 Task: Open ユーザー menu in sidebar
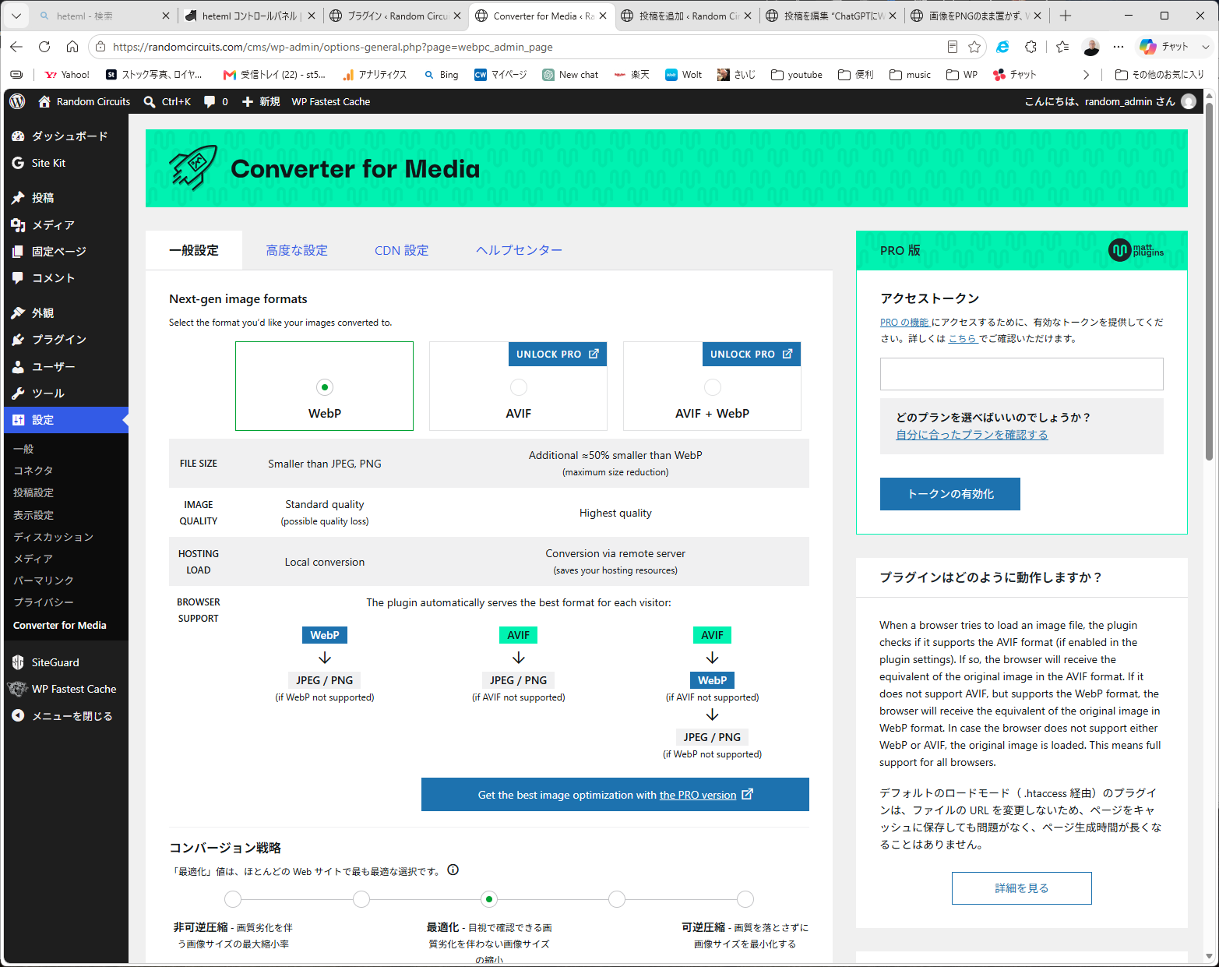click(66, 366)
